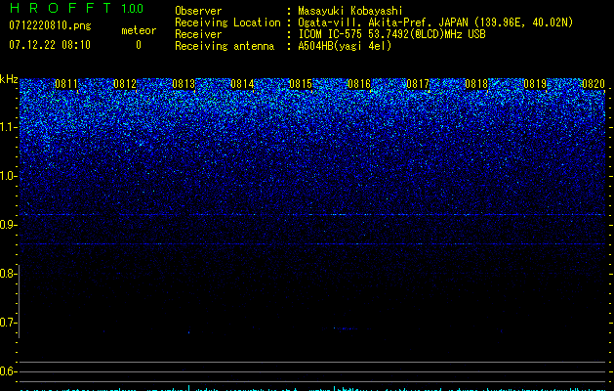The width and height of the screenshot is (614, 391).
Task: Click the 0817 time marker
Action: (x=418, y=84)
